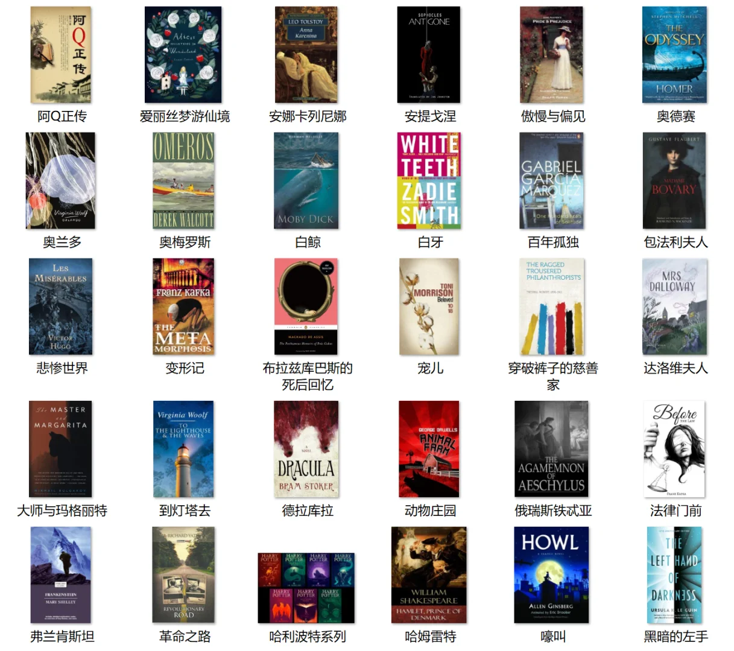Select the 哈姆雷特 caption
The height and width of the screenshot is (651, 734).
[x=430, y=637]
